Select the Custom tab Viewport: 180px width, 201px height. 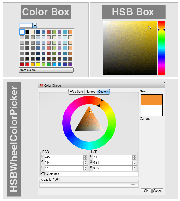click(103, 92)
